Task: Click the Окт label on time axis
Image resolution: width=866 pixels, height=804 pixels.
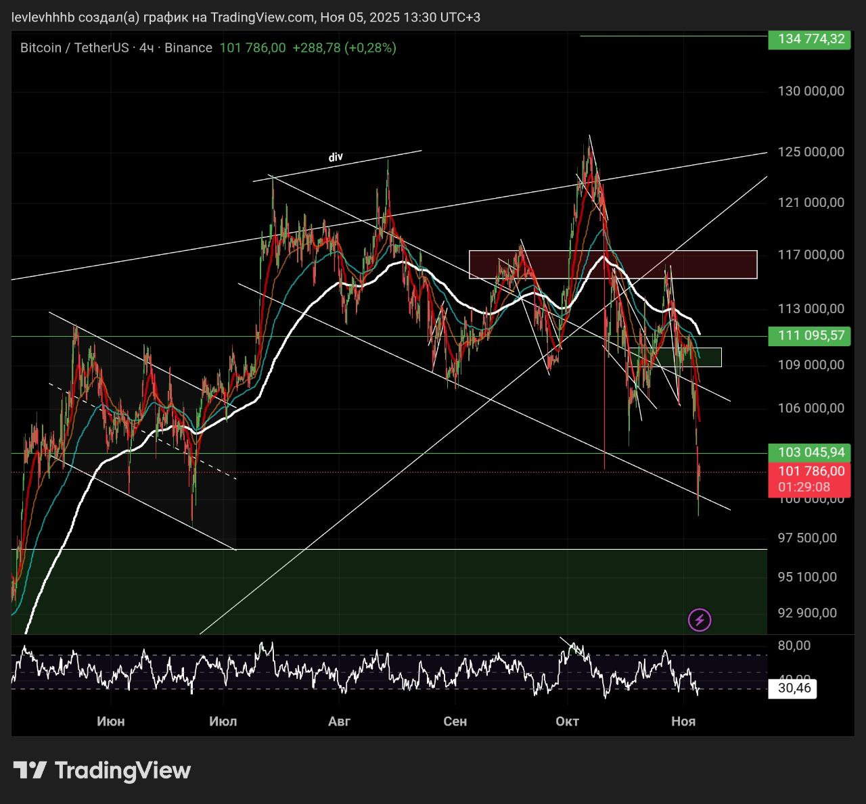Action: [567, 722]
